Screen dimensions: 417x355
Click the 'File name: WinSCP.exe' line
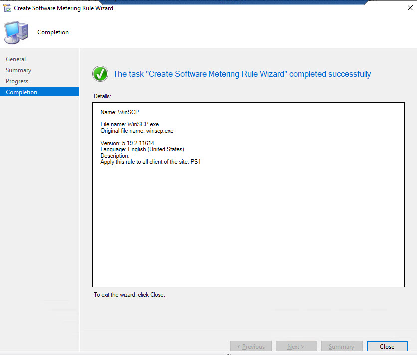point(130,124)
